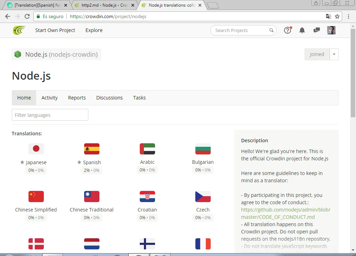Click the browser back arrow
Viewport: 356px width, 256px height.
tap(8, 16)
